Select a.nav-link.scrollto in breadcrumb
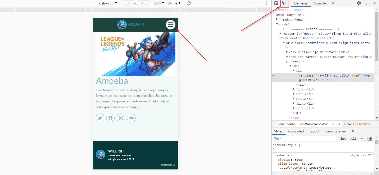The width and height of the screenshot is (379, 175). click(357, 124)
